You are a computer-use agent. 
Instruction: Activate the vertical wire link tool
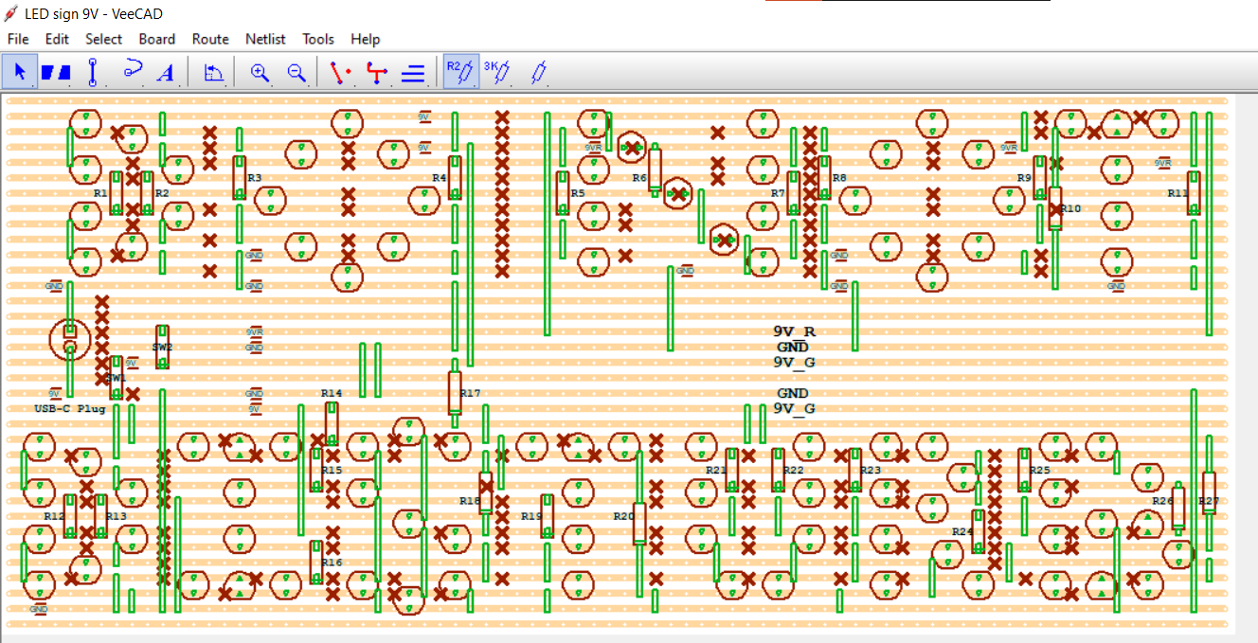[x=93, y=72]
